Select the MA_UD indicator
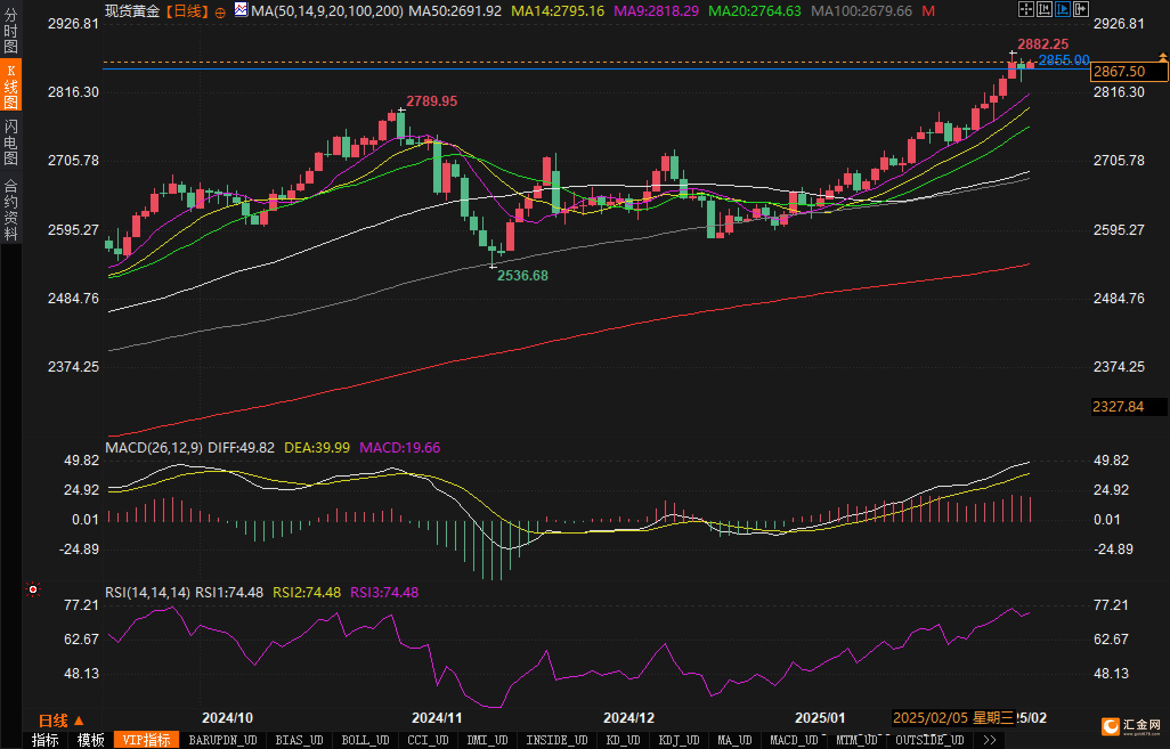 click(735, 740)
